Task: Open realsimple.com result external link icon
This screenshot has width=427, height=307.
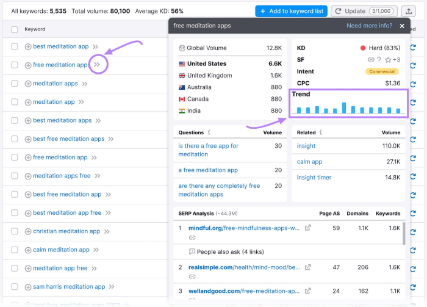Action: [x=307, y=267]
